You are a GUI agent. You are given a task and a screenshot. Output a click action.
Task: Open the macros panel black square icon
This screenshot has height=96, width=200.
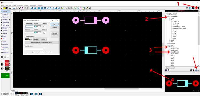pyautogui.click(x=198, y=8)
